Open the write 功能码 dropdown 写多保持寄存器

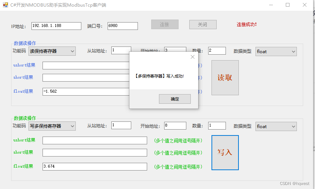[52, 126]
